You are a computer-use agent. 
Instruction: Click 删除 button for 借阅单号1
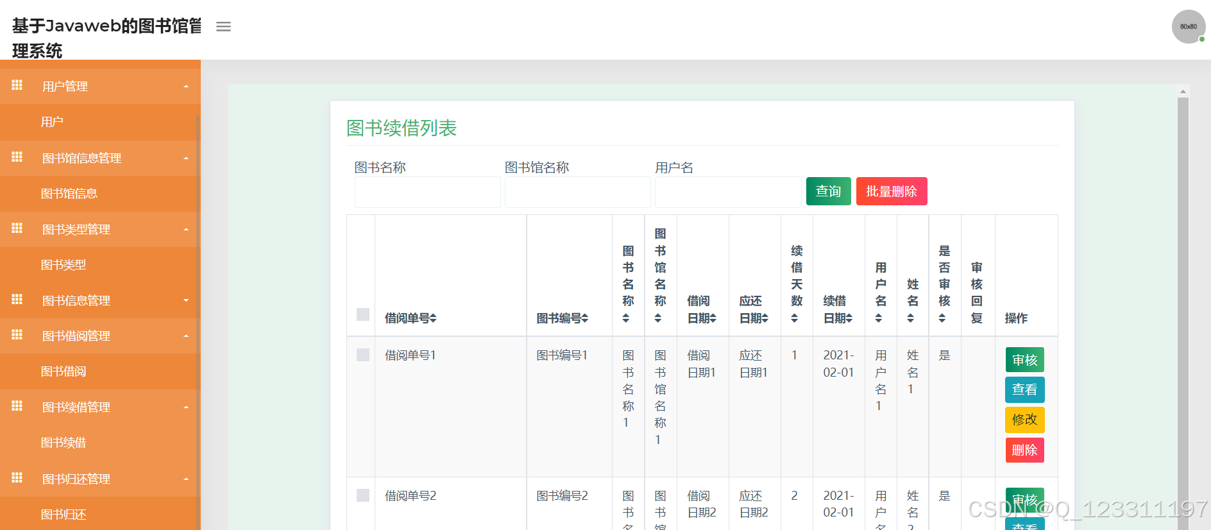click(1024, 450)
